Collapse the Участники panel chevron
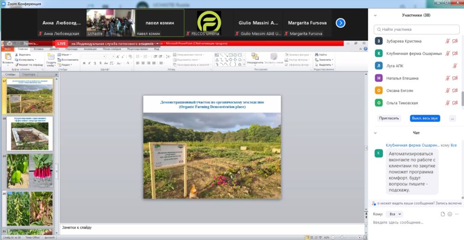464x240 pixels. pos(375,15)
